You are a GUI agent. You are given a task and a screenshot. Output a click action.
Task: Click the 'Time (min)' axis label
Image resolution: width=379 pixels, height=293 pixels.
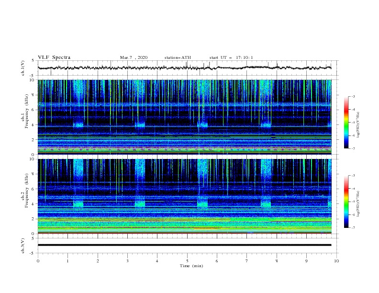pyautogui.click(x=191, y=266)
